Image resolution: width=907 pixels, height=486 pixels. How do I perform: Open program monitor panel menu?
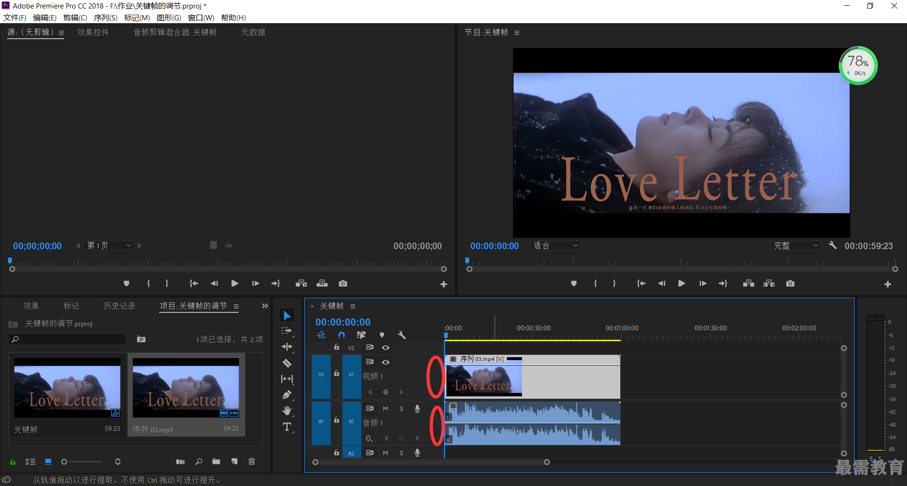pyautogui.click(x=517, y=33)
